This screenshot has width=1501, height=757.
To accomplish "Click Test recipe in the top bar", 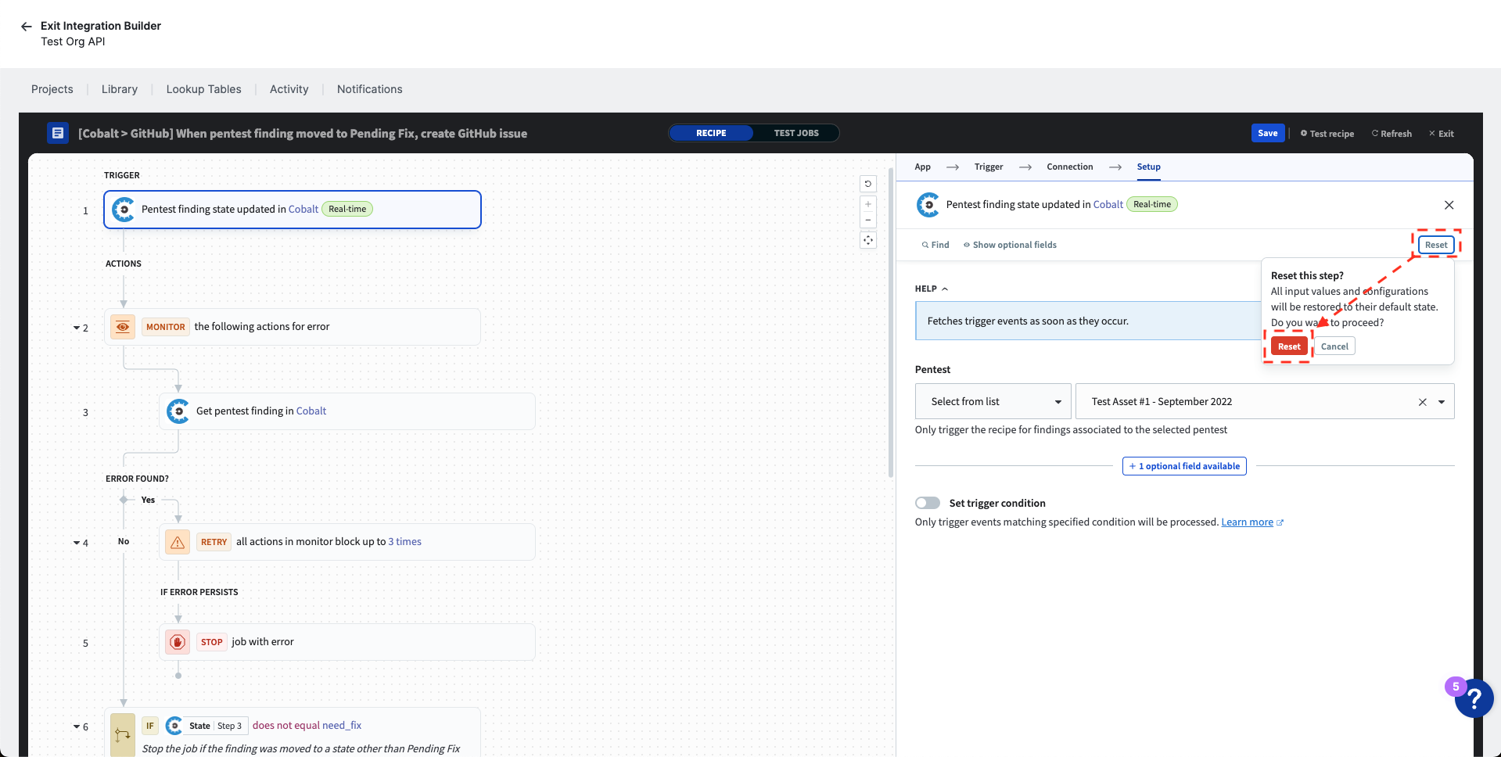I will pyautogui.click(x=1327, y=134).
